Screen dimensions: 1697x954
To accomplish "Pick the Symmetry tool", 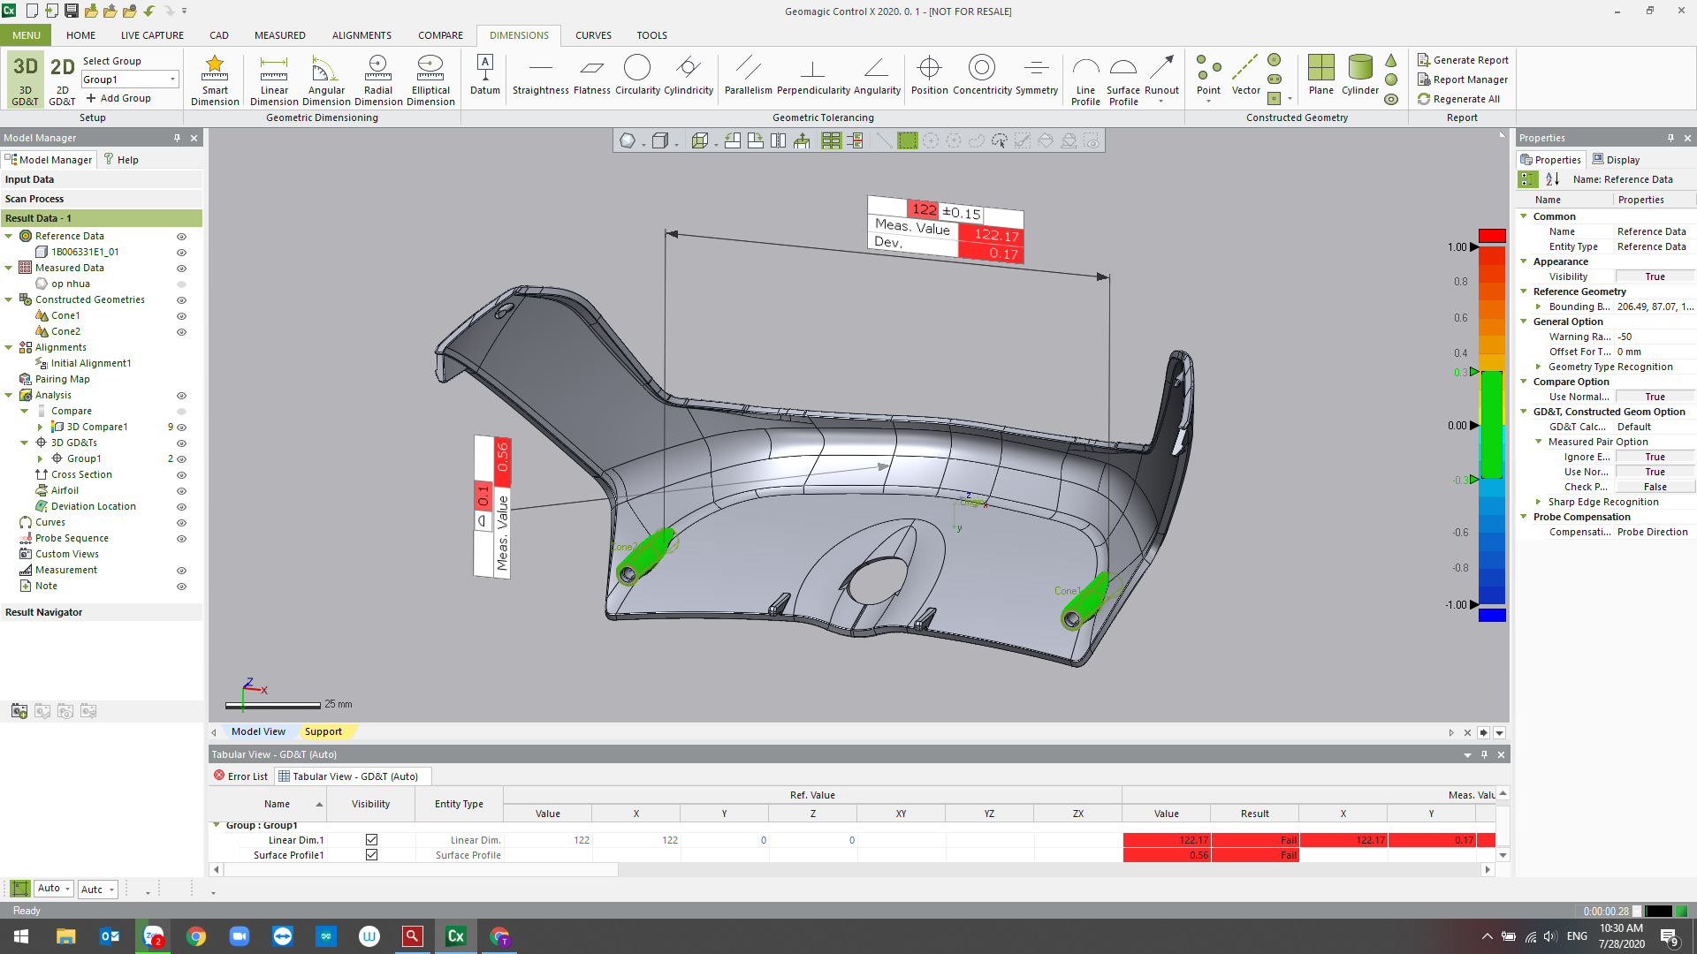I will (1037, 74).
